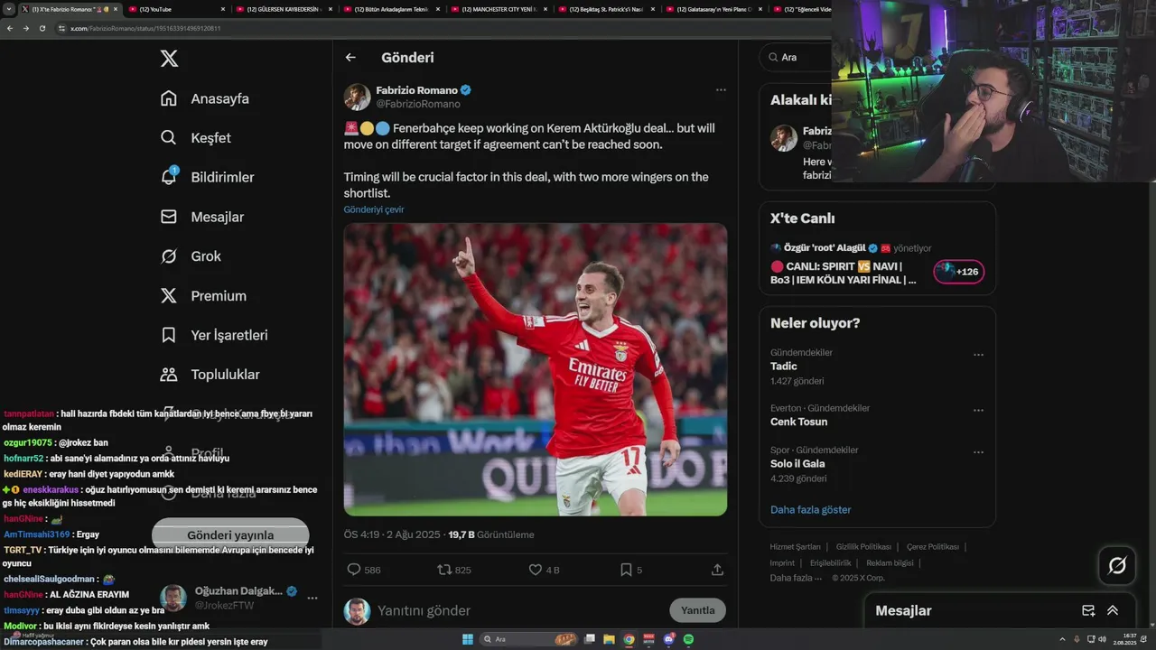Switch to the Beşiktaş St. Patrick's tab
This screenshot has width=1156, height=650.
606,9
